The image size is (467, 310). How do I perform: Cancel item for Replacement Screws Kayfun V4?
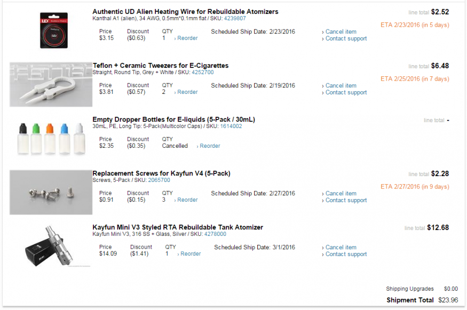(x=341, y=193)
